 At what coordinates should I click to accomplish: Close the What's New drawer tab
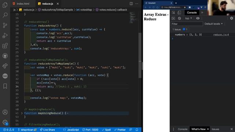tap(208, 129)
